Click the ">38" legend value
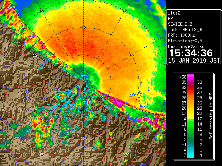The image size is (222, 166). [183, 77]
